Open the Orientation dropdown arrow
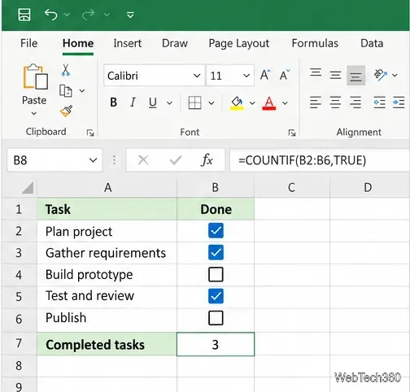The image size is (410, 392). click(395, 75)
